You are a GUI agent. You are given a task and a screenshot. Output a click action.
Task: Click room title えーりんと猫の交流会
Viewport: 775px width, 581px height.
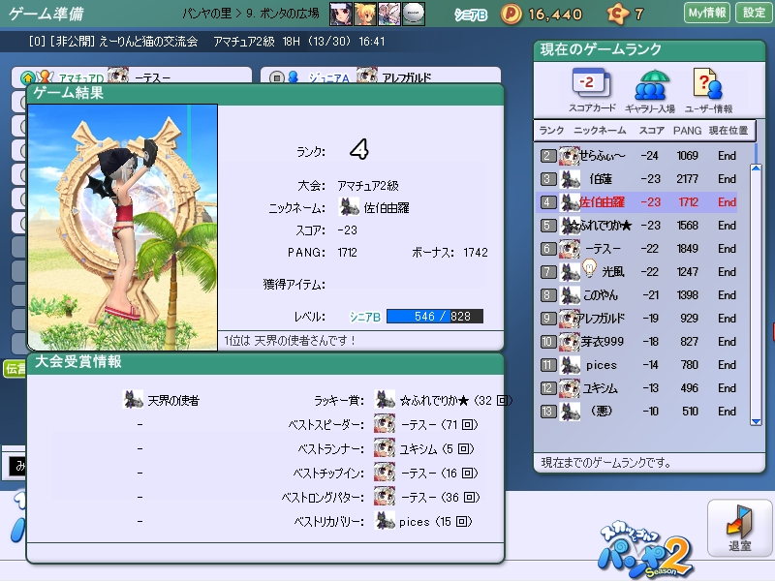(x=148, y=42)
